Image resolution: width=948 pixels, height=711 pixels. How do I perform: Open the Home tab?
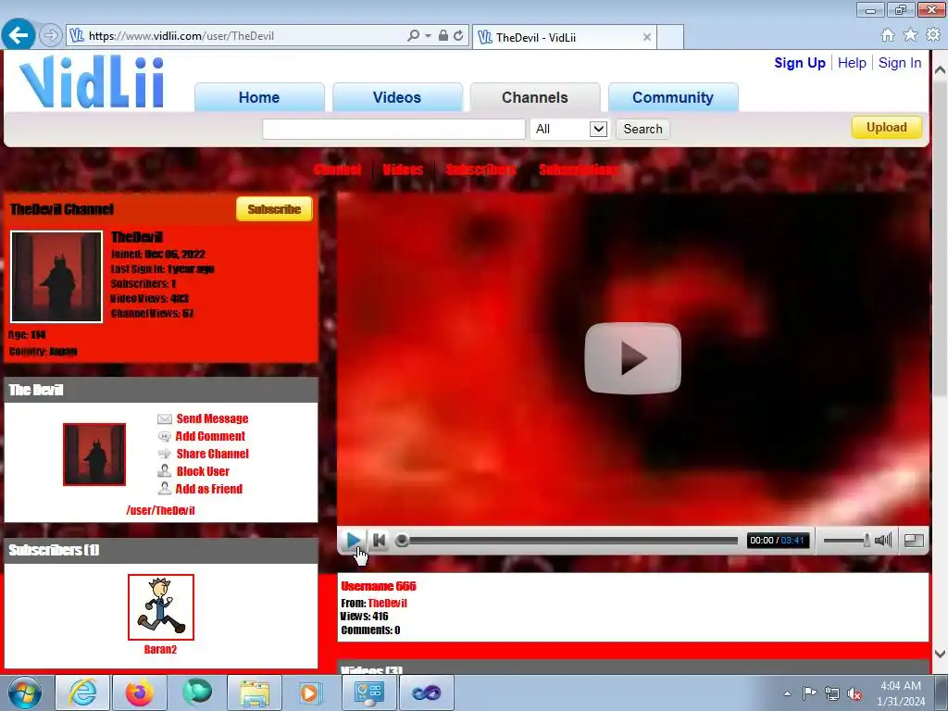click(x=259, y=97)
